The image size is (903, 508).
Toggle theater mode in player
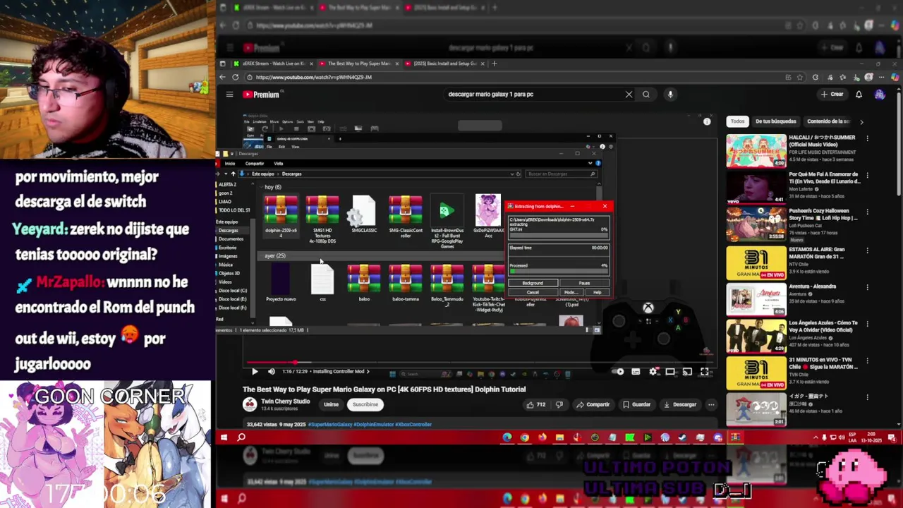tap(670, 372)
